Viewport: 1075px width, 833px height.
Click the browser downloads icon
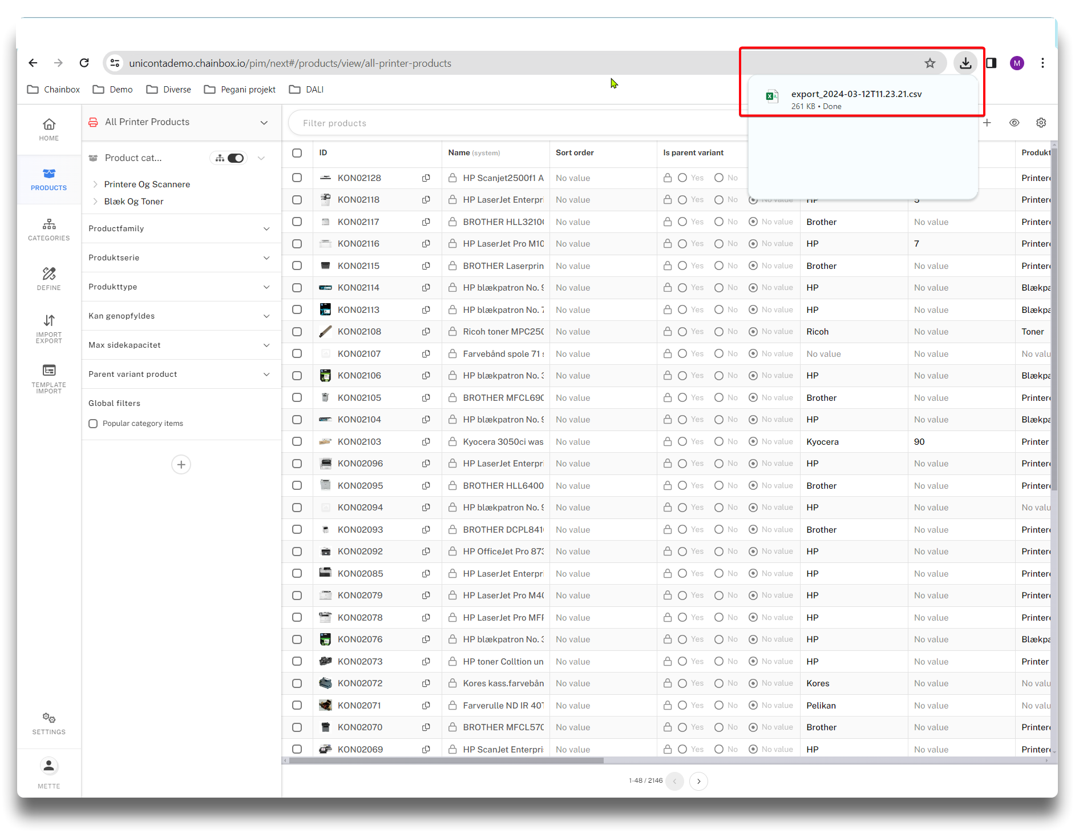[x=965, y=63]
